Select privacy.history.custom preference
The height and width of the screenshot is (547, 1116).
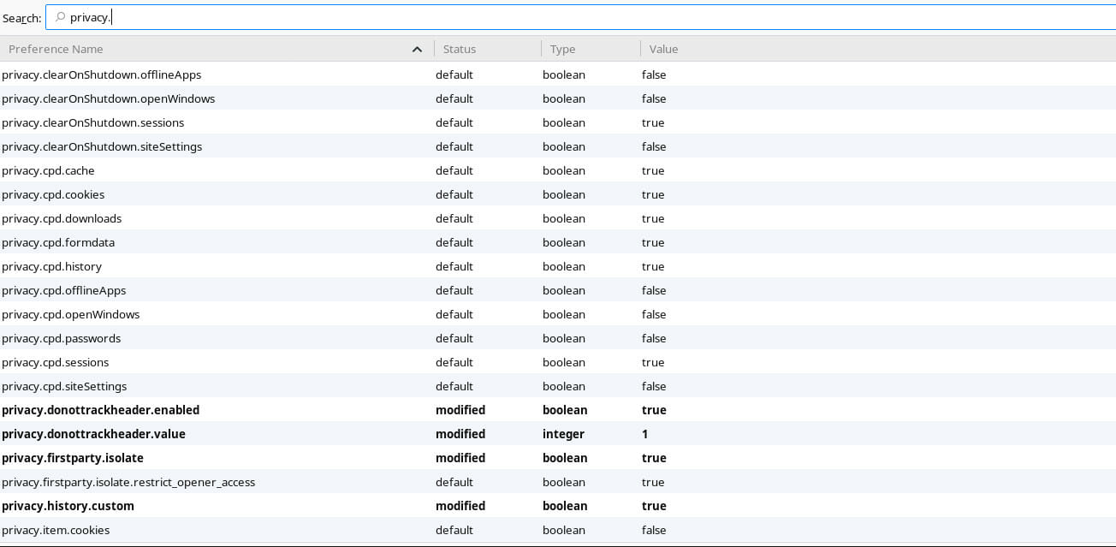click(x=68, y=506)
